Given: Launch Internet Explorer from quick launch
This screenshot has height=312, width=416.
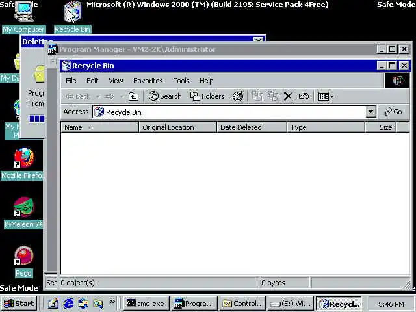Looking at the screenshot, I should click(68, 304).
